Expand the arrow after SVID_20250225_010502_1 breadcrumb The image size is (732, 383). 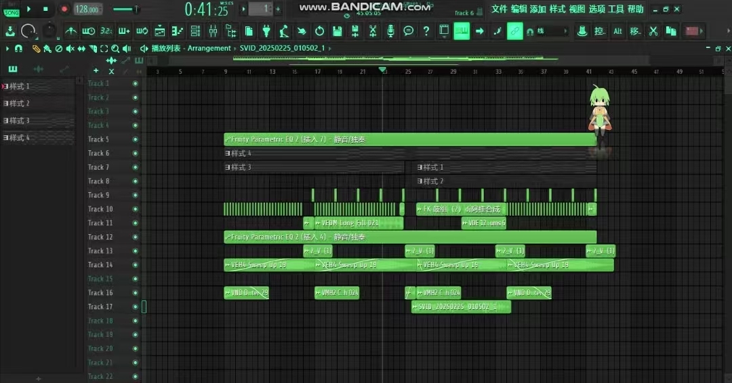tap(330, 49)
